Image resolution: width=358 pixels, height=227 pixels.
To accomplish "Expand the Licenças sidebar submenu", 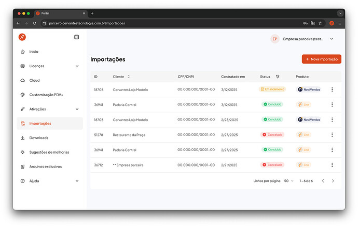I will (x=77, y=66).
